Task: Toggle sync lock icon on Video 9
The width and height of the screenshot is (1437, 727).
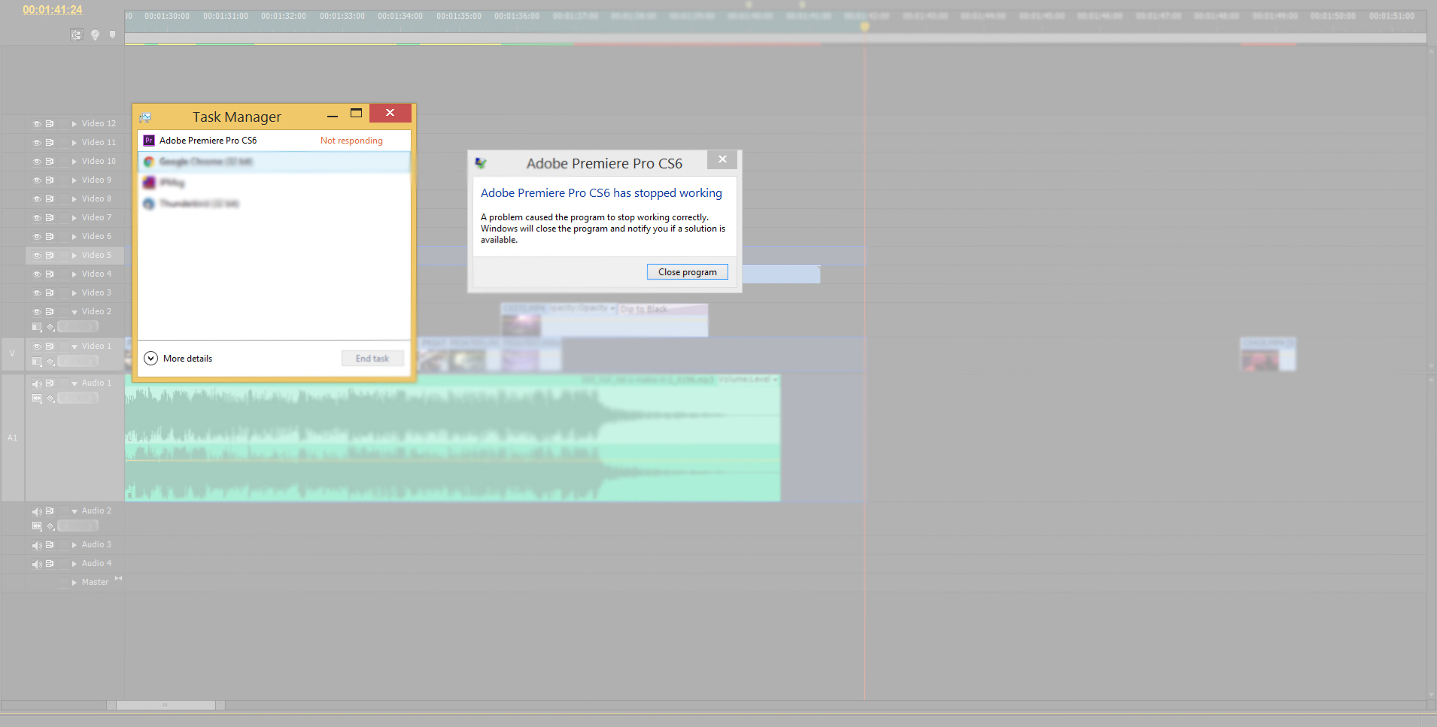Action: click(x=50, y=180)
